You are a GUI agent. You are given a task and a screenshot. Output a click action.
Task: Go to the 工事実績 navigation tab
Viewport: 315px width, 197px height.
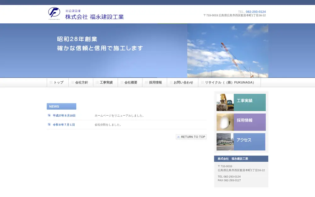pyautogui.click(x=106, y=82)
